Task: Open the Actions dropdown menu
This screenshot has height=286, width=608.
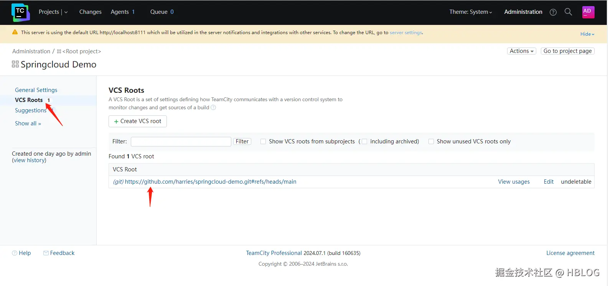Action: [x=521, y=51]
